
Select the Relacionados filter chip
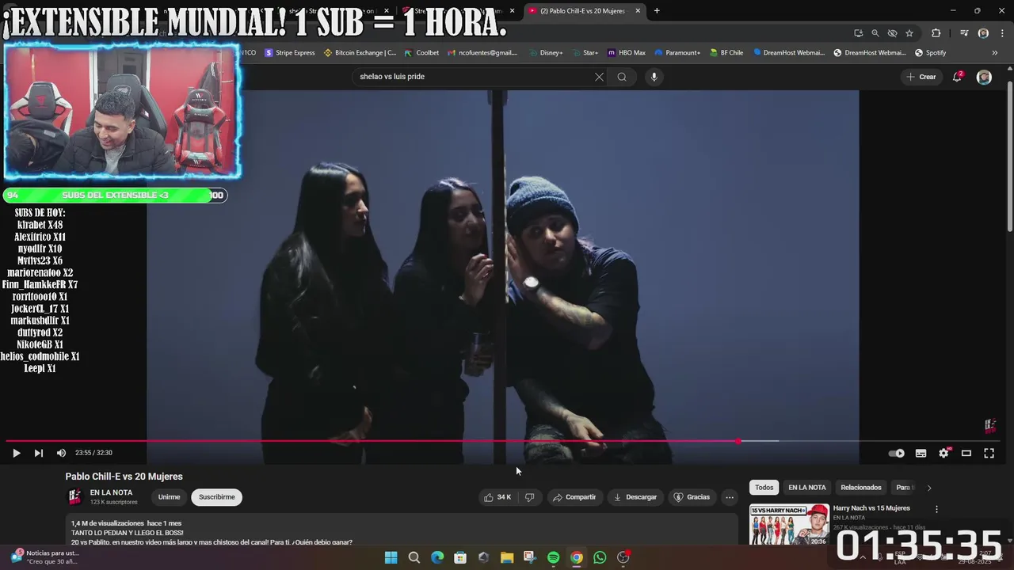[x=860, y=488]
